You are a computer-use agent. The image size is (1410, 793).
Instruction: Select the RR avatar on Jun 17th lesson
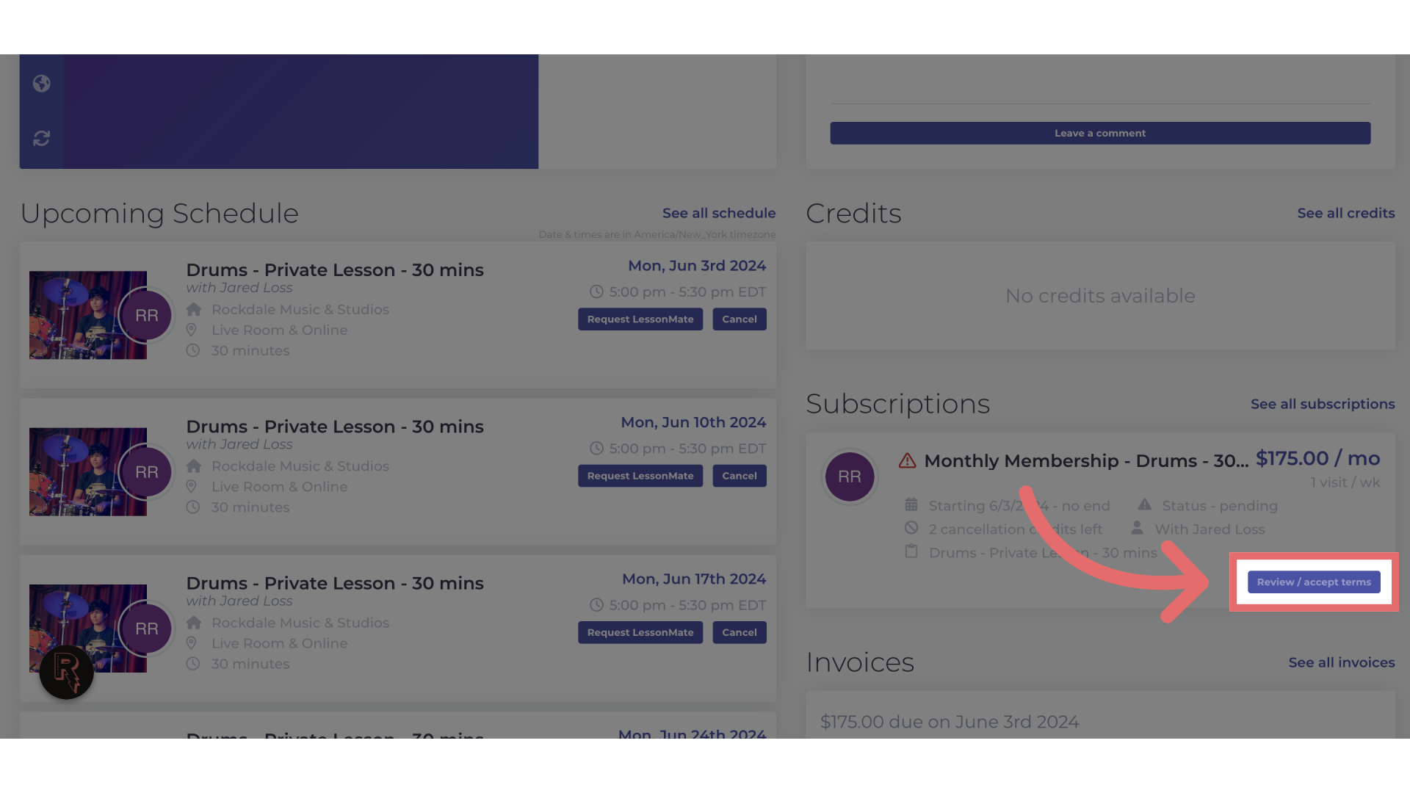coord(146,629)
